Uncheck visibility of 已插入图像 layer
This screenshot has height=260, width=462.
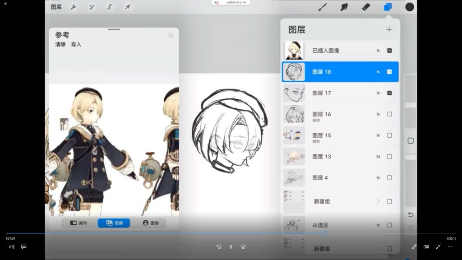pos(389,51)
